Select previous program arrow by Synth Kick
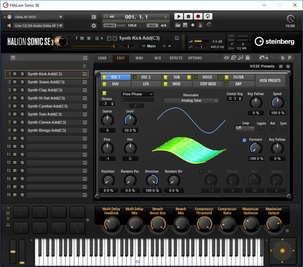The image size is (303, 267). click(x=109, y=38)
